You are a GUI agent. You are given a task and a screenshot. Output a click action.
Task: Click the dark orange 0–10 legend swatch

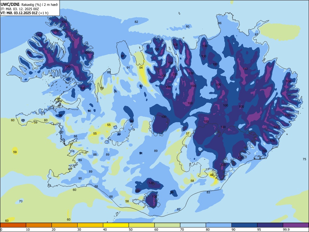13,225
